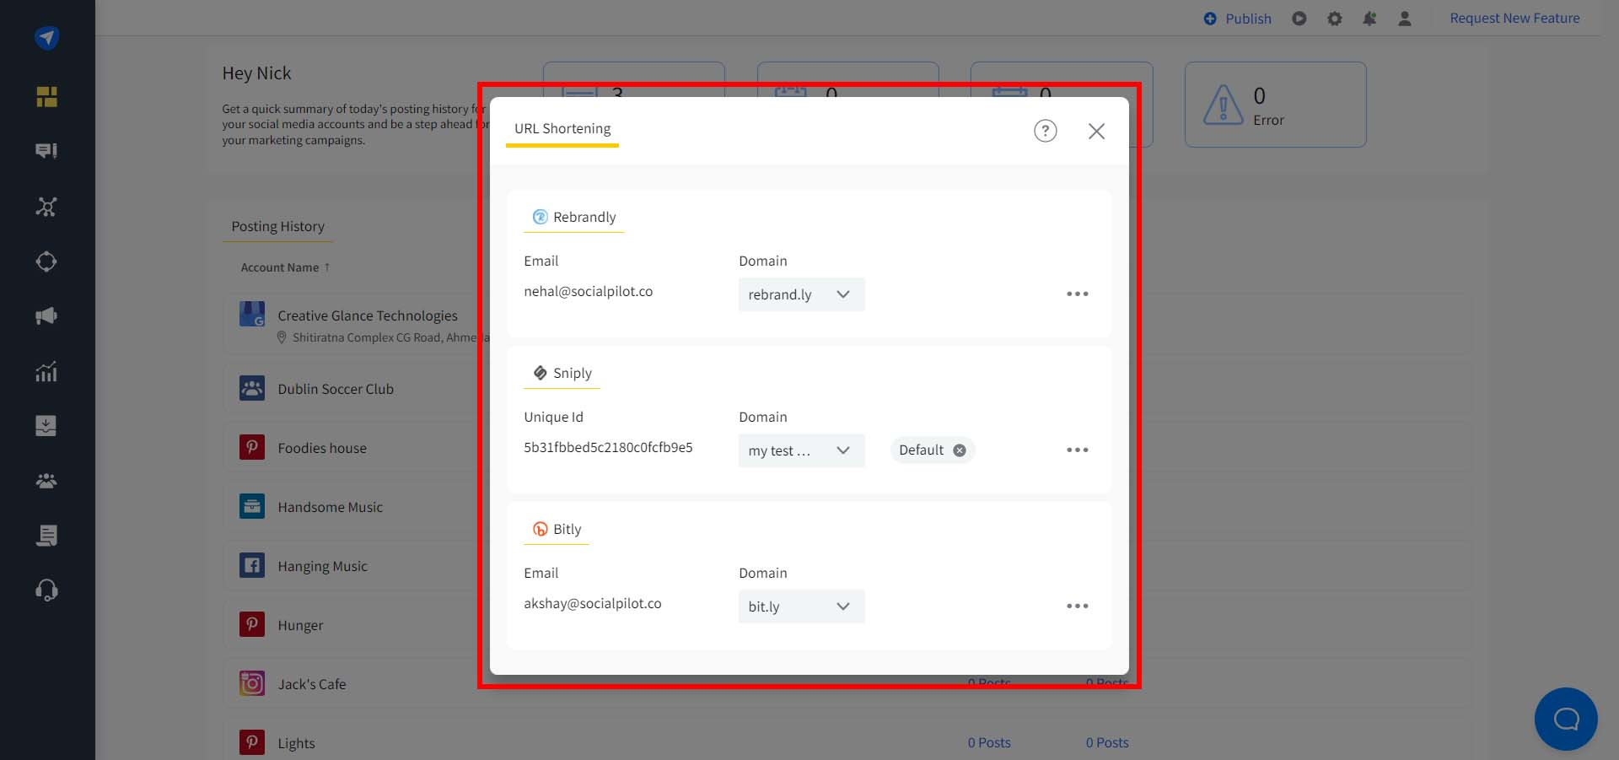1619x760 pixels.
Task: Click the Publish button in header
Action: 1237,19
